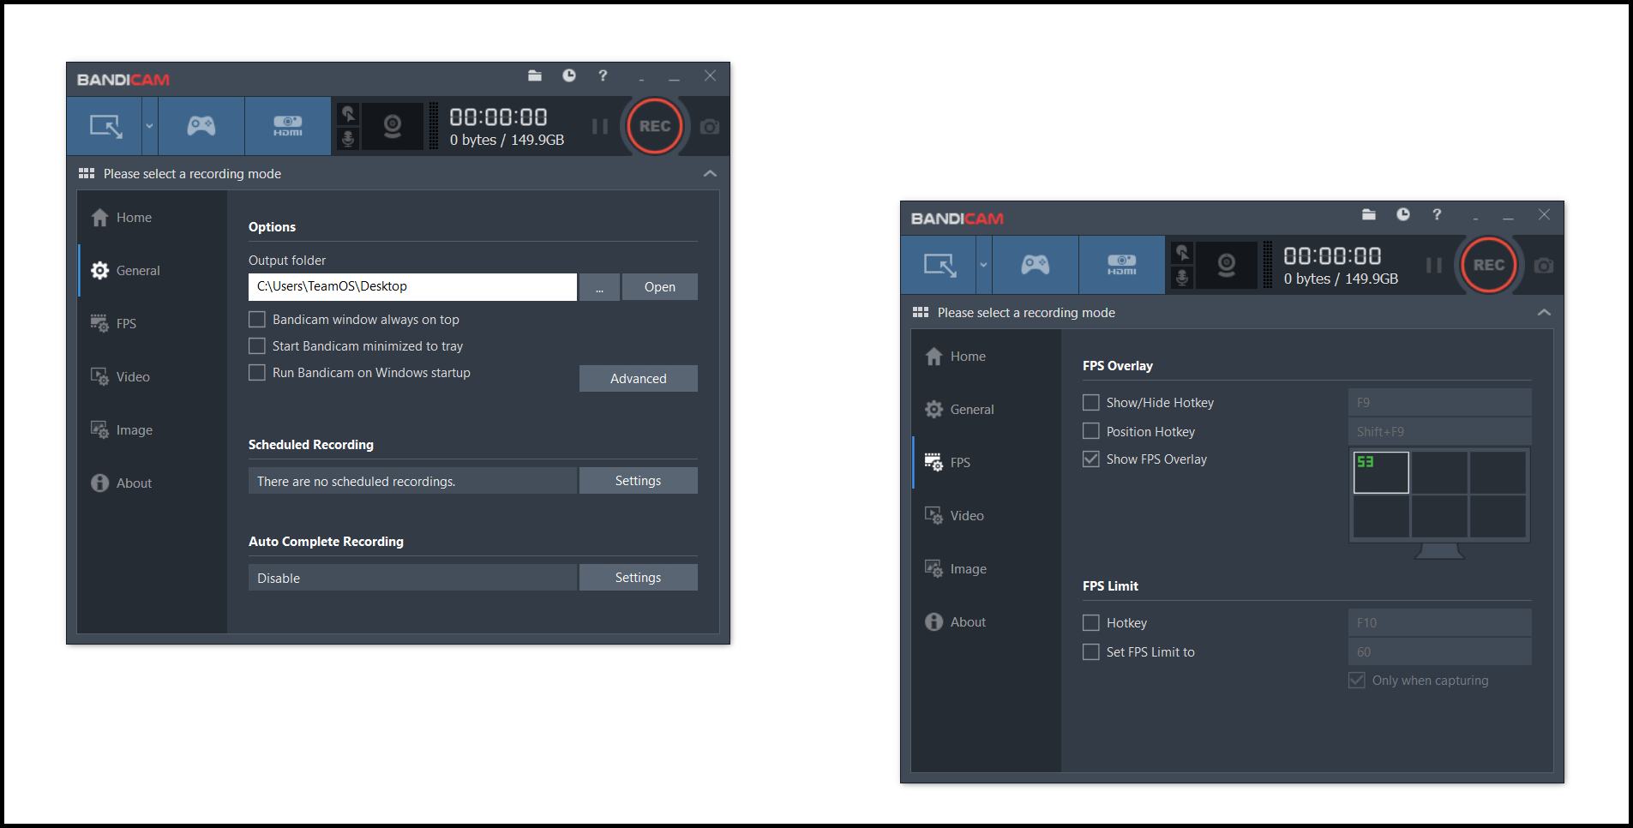Image resolution: width=1633 pixels, height=828 pixels.
Task: Browse for output folder with ... button
Action: (599, 287)
